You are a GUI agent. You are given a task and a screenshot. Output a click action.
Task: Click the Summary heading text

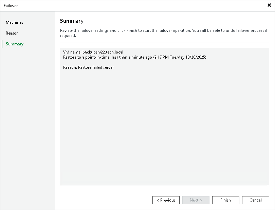point(72,21)
